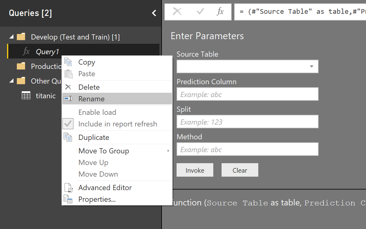Collapse the Other Queries folder group
This screenshot has width=366, height=229.
point(12,81)
